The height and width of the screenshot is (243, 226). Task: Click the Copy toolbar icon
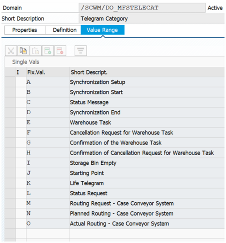tap(23, 51)
